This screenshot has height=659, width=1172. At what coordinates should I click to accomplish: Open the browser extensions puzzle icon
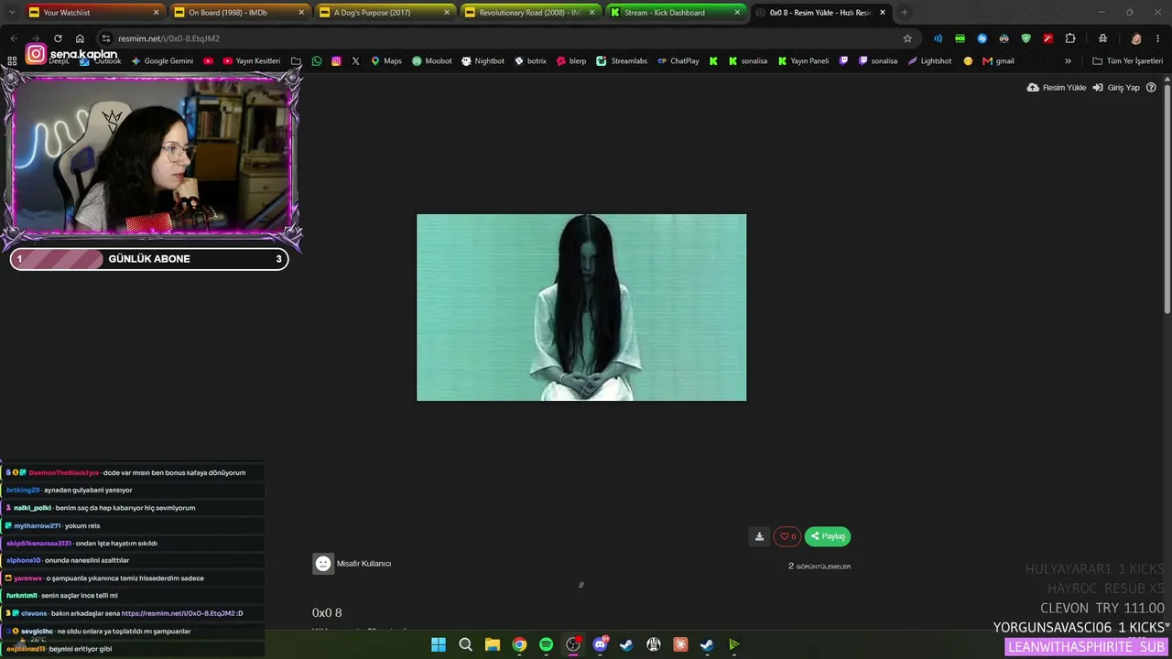click(x=1070, y=38)
